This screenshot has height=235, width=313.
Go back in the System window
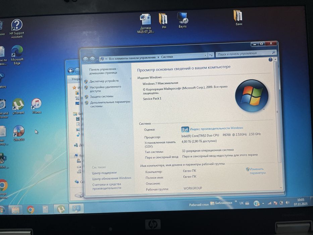[x=86, y=59]
